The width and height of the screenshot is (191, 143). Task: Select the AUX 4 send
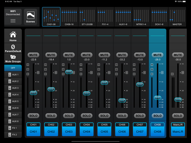13,95
